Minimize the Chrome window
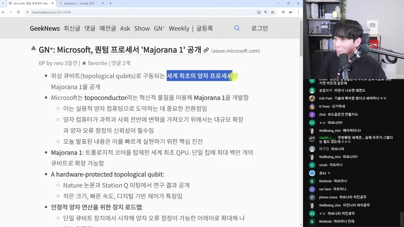 click(x=279, y=3)
